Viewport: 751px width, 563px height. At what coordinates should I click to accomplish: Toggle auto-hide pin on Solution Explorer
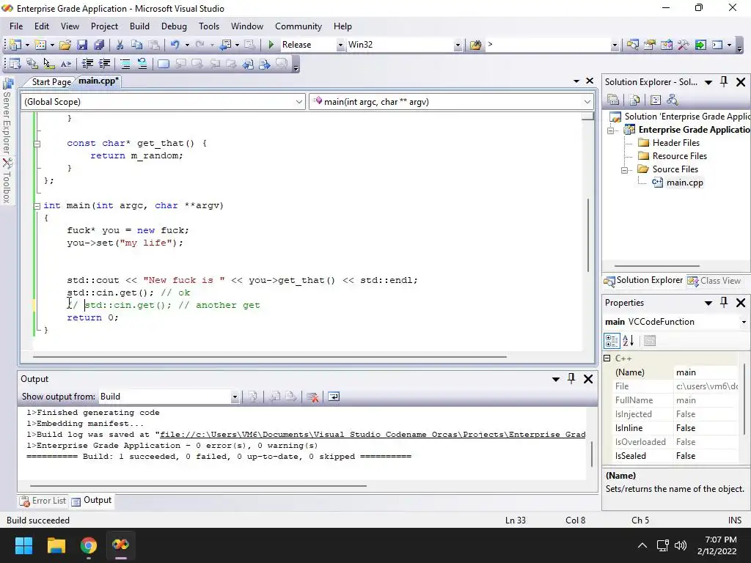point(724,82)
